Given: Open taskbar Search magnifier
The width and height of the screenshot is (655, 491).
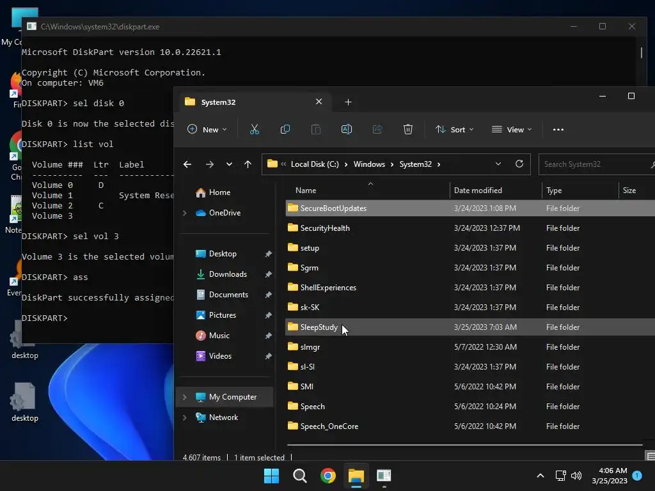Looking at the screenshot, I should [x=300, y=476].
